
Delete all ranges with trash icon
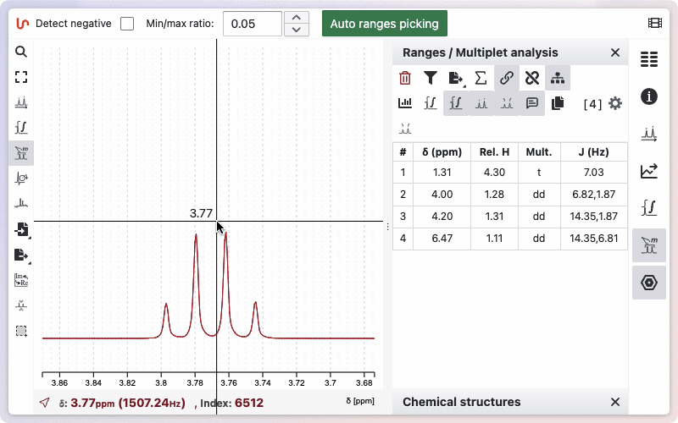(405, 78)
